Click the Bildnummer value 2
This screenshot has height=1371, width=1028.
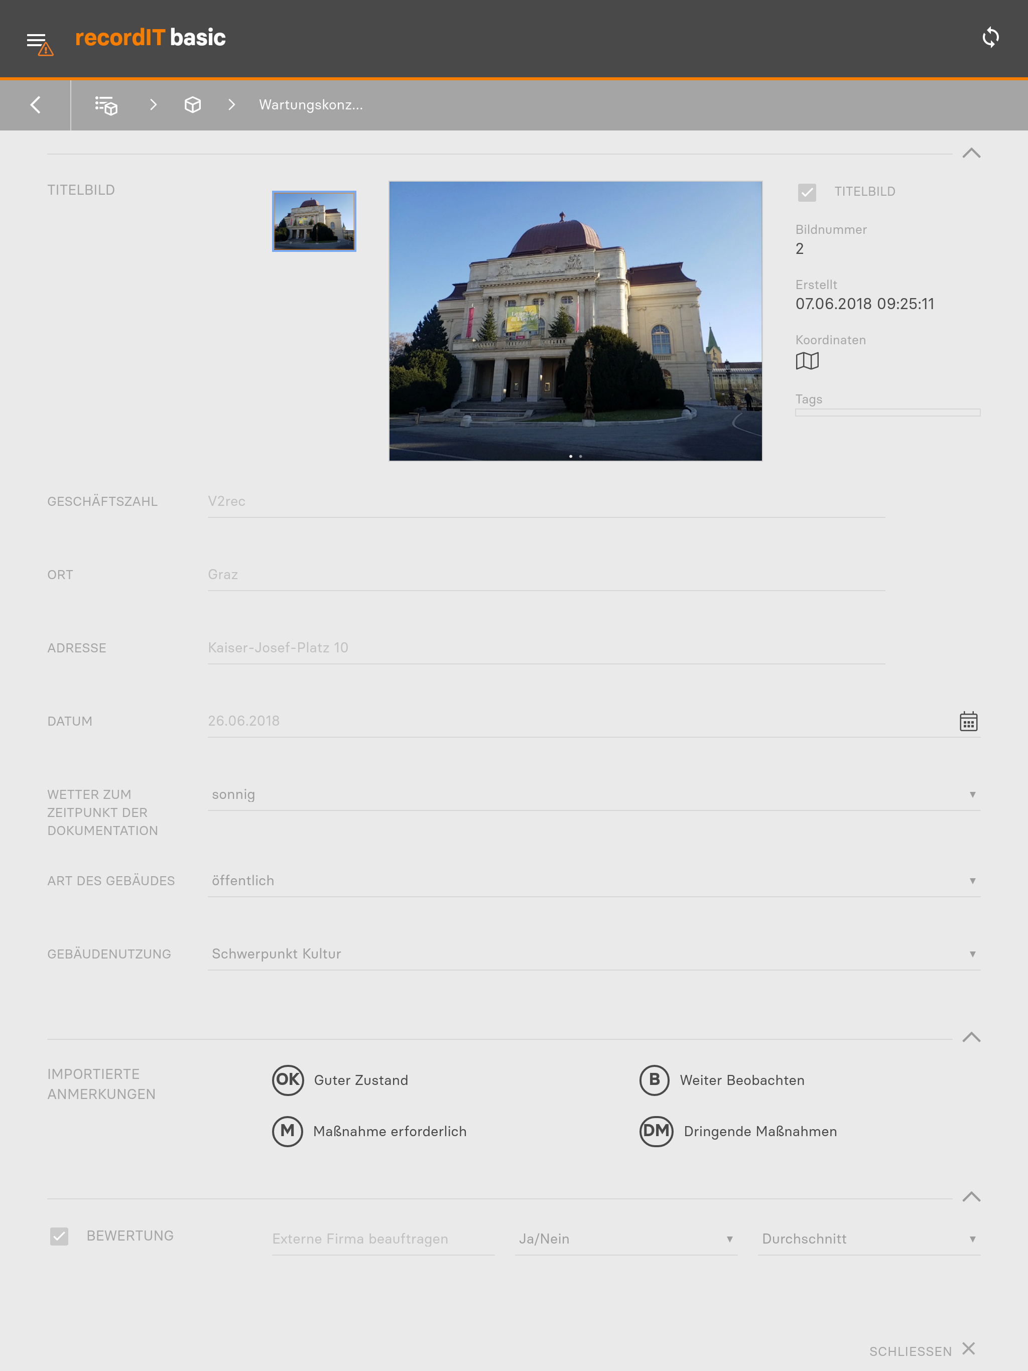[799, 248]
